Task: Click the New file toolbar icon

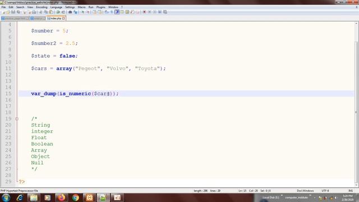Action: (3, 12)
